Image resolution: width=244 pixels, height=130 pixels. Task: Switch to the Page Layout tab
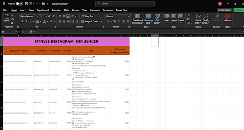[43, 10]
